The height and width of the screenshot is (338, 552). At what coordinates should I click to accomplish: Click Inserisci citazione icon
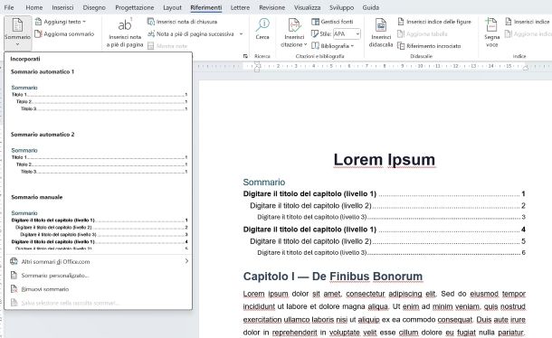pyautogui.click(x=294, y=25)
